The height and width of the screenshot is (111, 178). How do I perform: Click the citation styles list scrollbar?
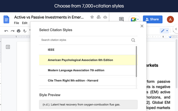136,61
